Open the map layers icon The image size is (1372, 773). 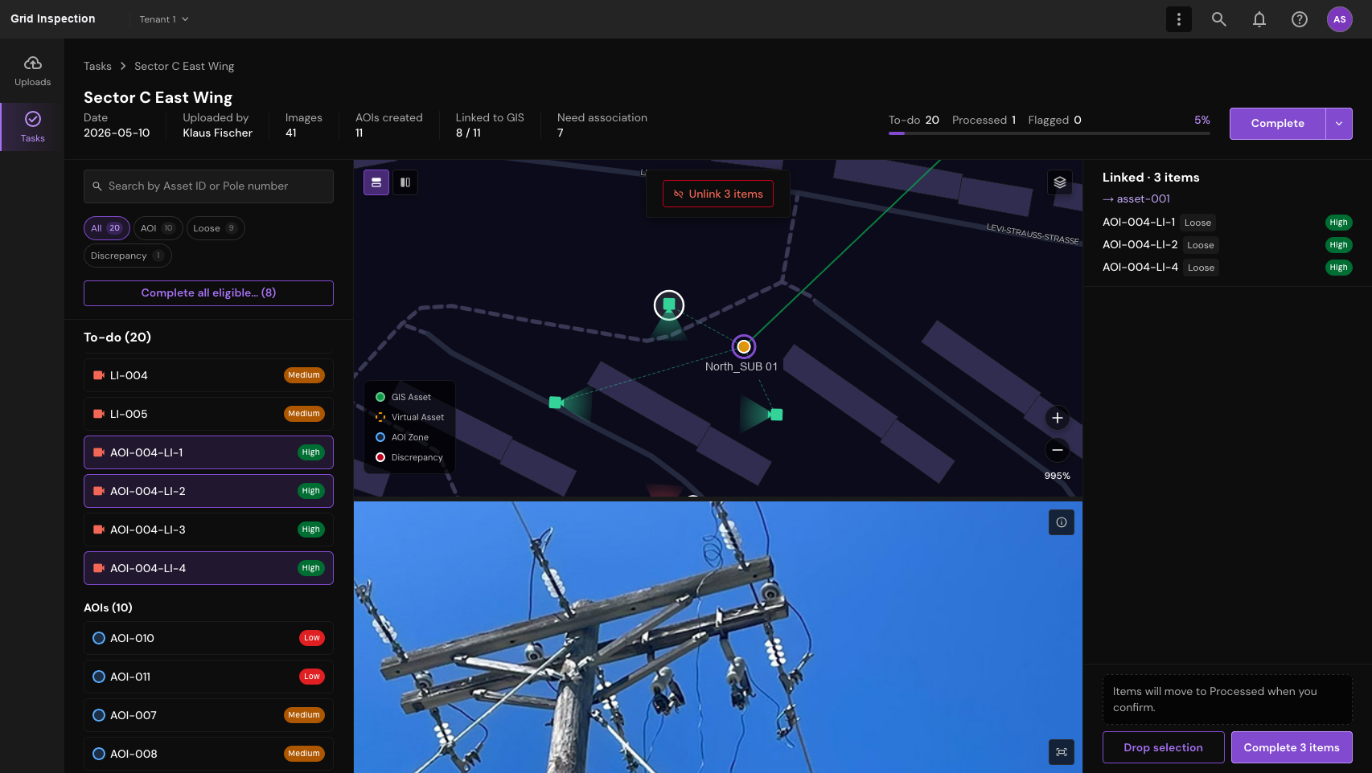[x=1060, y=182]
